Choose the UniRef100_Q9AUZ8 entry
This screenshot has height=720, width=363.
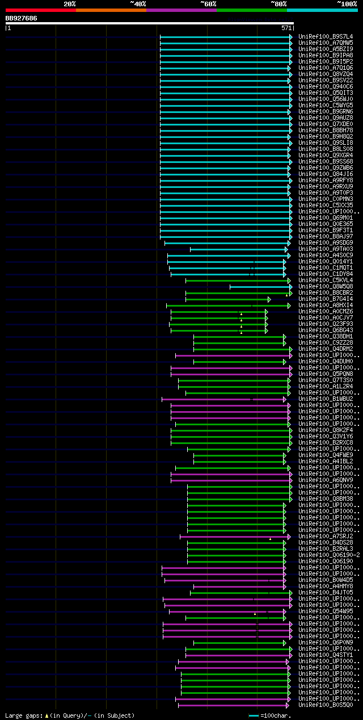point(326,118)
